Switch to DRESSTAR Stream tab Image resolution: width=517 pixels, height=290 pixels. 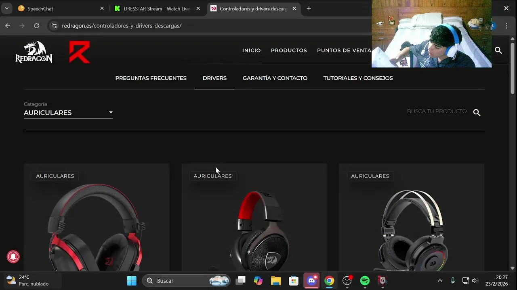[x=157, y=8]
